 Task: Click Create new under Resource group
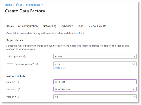59,68
